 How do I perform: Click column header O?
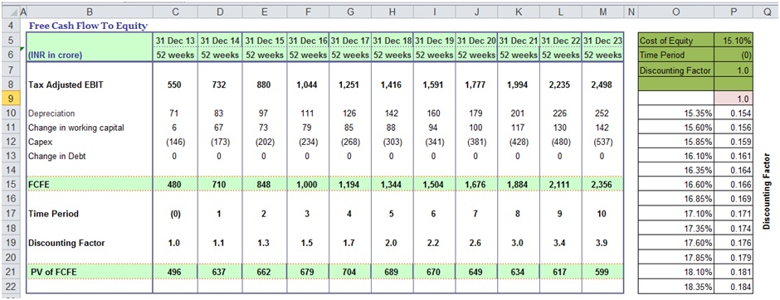[676, 12]
